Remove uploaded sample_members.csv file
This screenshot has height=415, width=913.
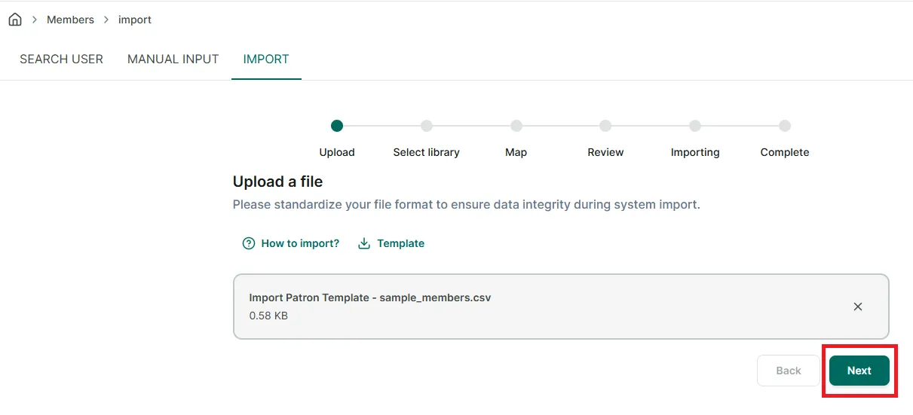(858, 307)
